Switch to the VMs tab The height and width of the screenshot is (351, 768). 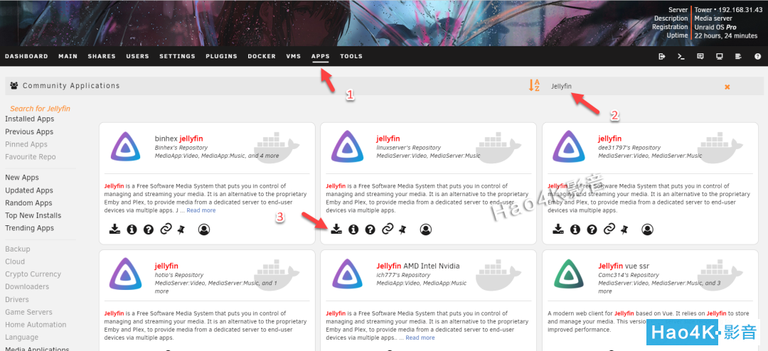pyautogui.click(x=294, y=56)
